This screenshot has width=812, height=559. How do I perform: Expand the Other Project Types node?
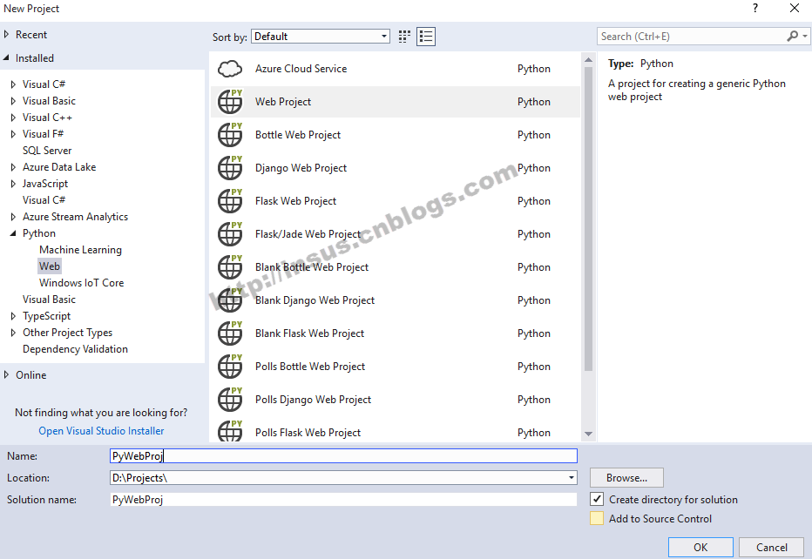coord(13,333)
